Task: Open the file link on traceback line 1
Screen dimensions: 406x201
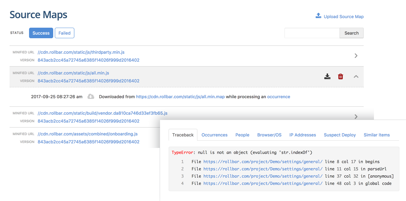Action: (x=263, y=162)
